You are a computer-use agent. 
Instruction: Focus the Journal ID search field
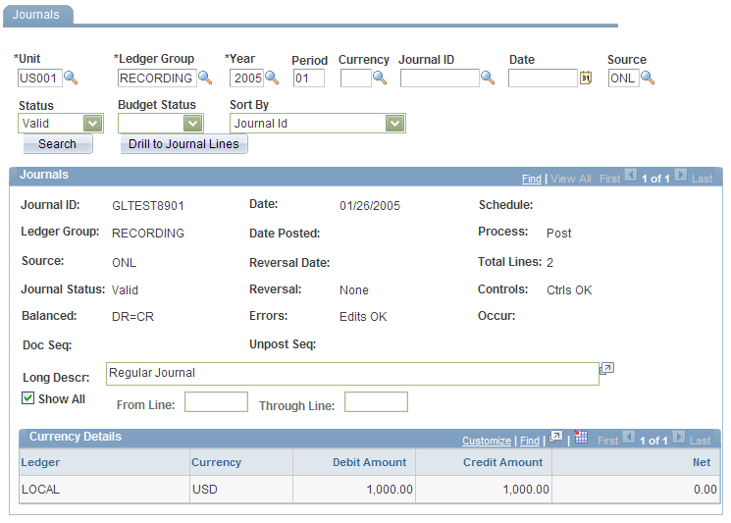pyautogui.click(x=440, y=78)
